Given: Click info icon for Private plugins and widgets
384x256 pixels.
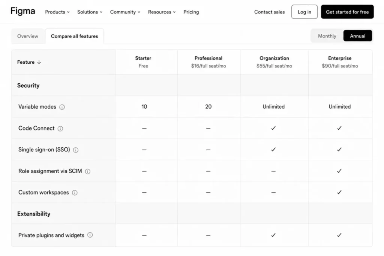Looking at the screenshot, I should tap(90, 235).
